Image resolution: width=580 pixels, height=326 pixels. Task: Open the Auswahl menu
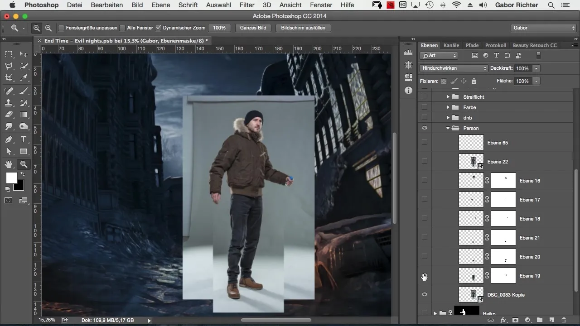218,5
